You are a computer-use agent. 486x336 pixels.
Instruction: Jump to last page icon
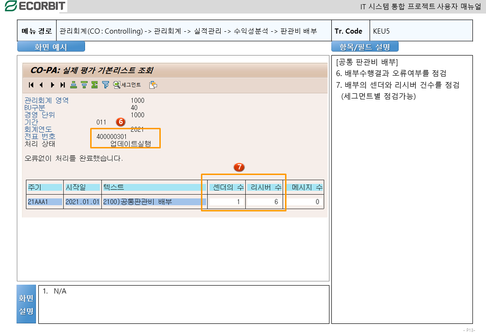click(x=63, y=85)
